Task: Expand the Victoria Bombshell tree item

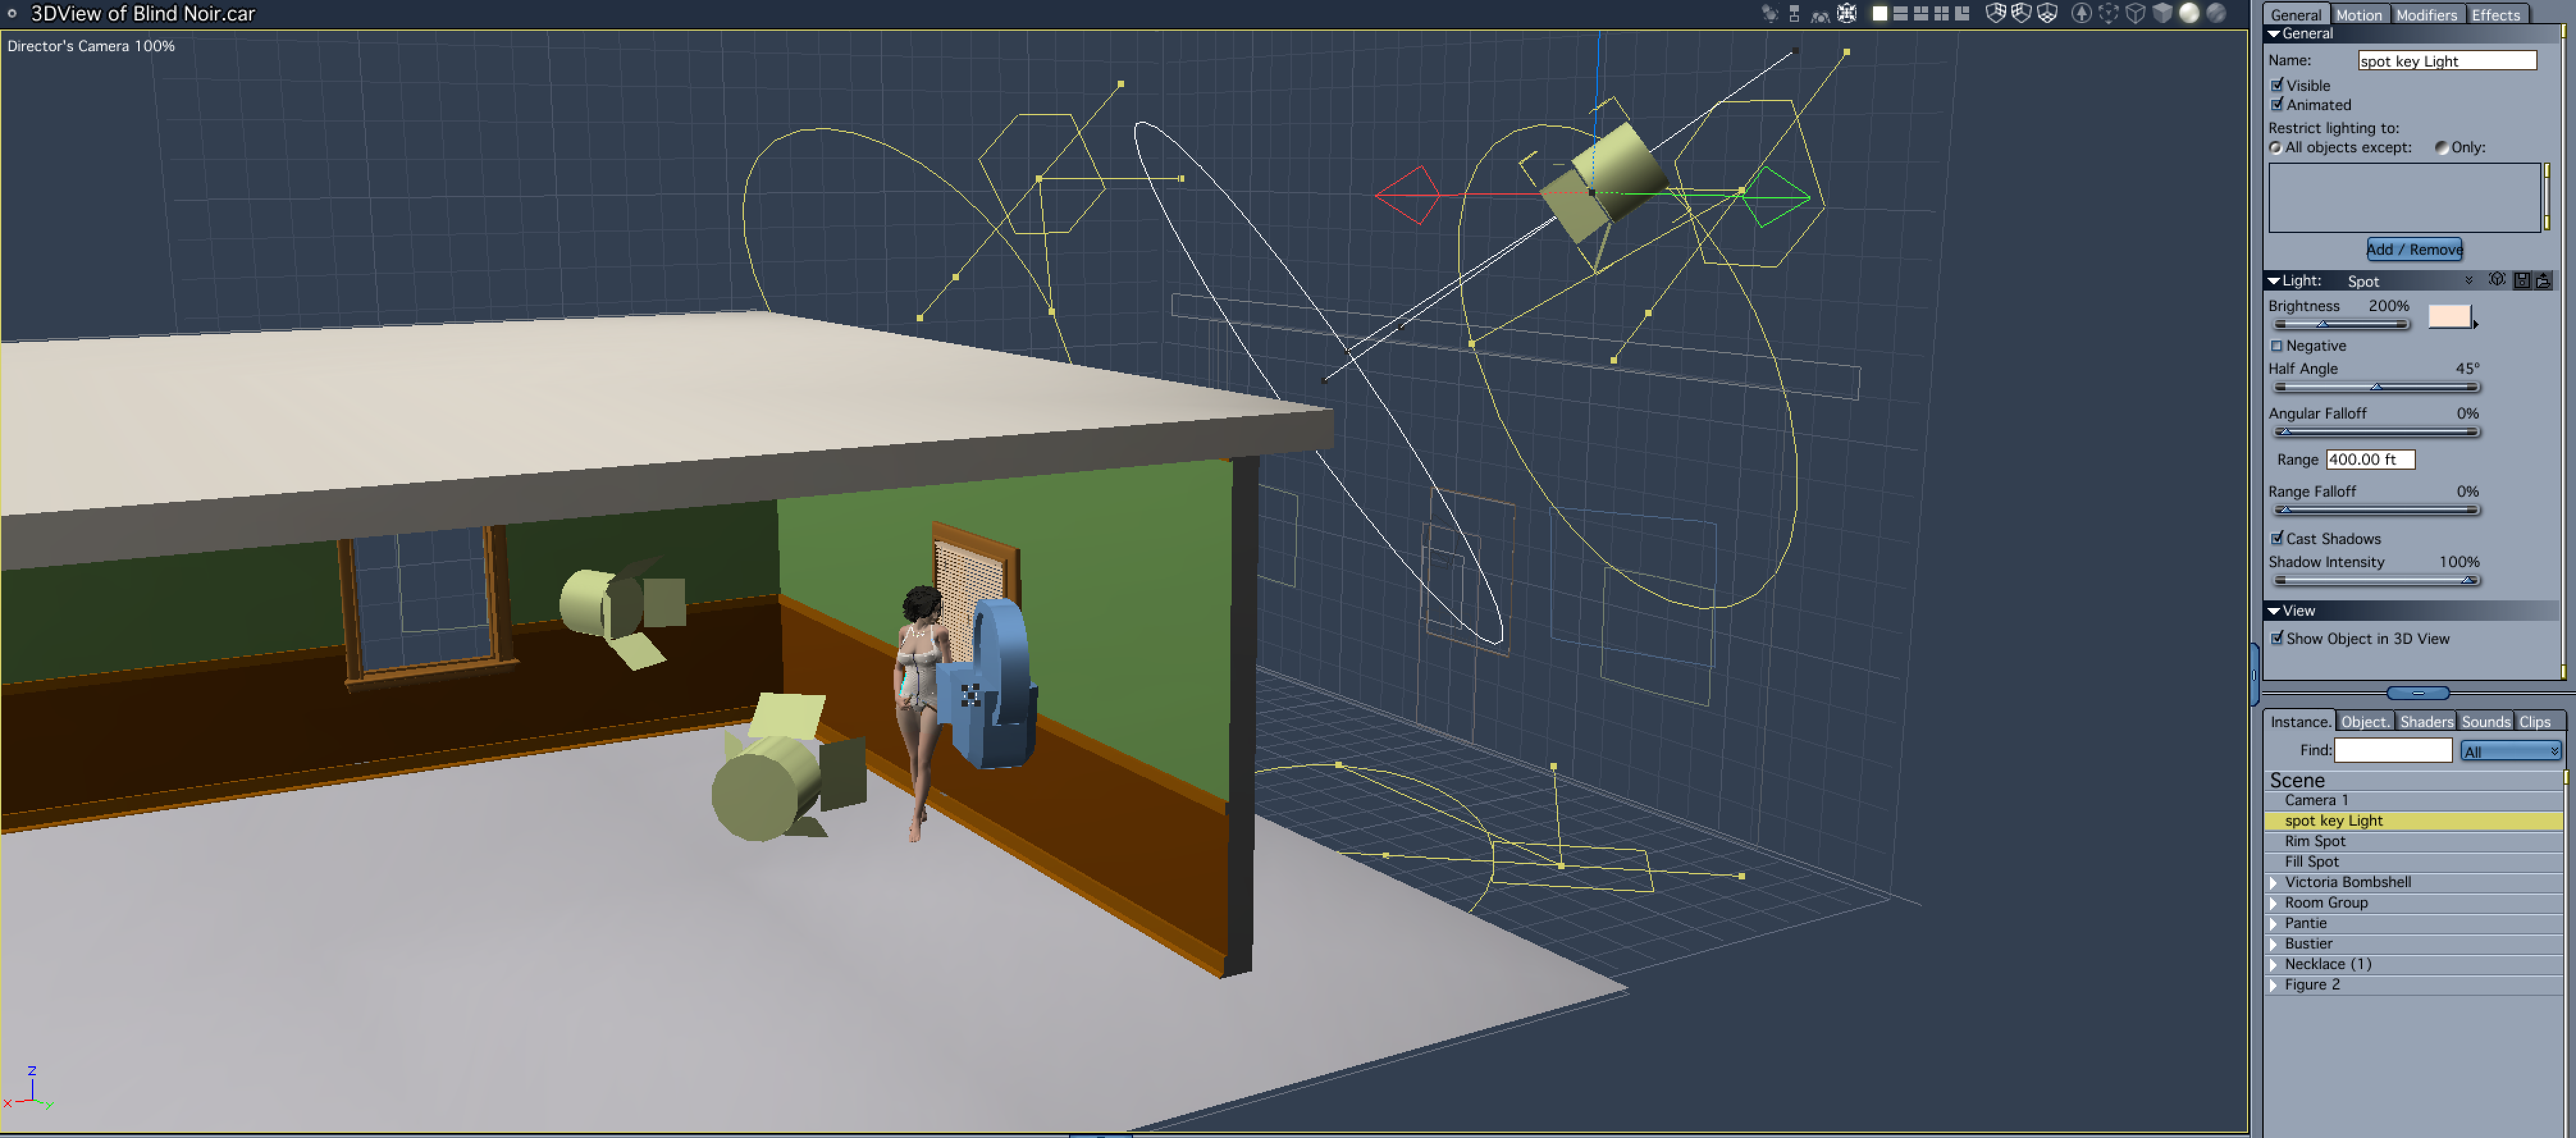Action: pos(2273,882)
